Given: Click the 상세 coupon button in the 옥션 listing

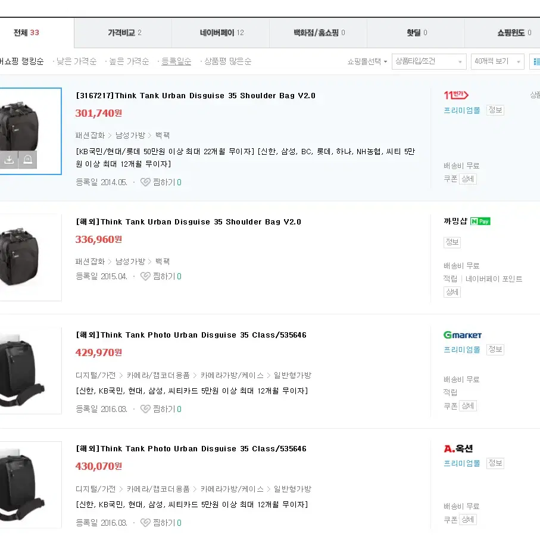Looking at the screenshot, I should tap(468, 519).
